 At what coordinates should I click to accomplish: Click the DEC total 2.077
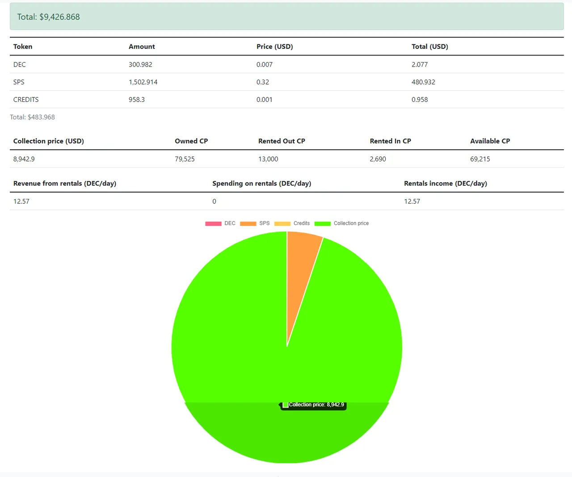tap(420, 64)
